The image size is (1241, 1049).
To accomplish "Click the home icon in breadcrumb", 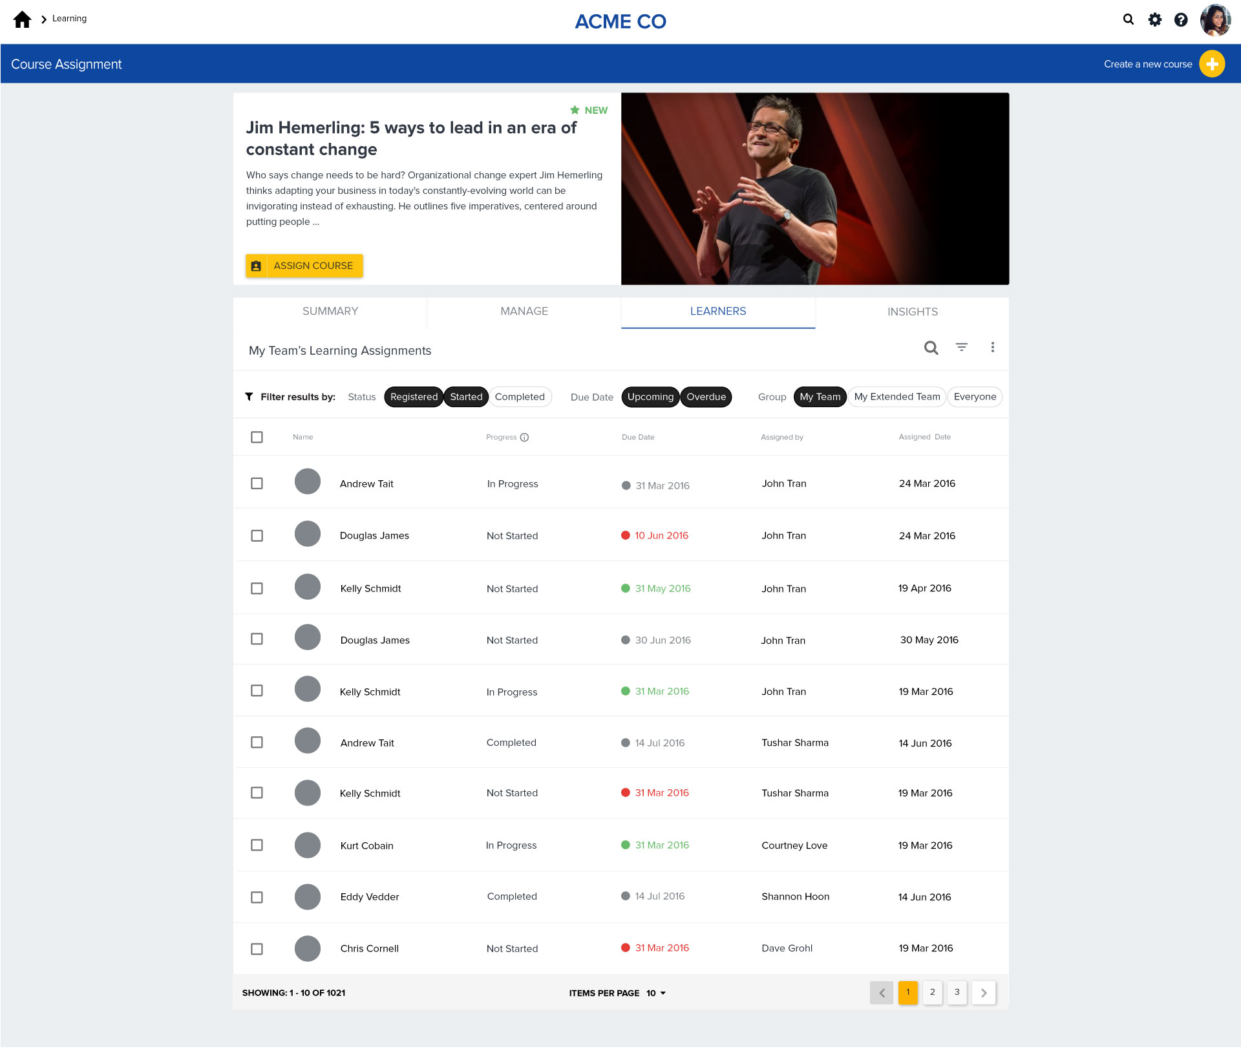I will (x=22, y=19).
